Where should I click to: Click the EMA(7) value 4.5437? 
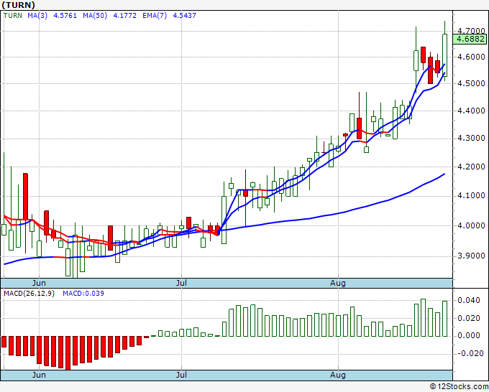tap(184, 15)
